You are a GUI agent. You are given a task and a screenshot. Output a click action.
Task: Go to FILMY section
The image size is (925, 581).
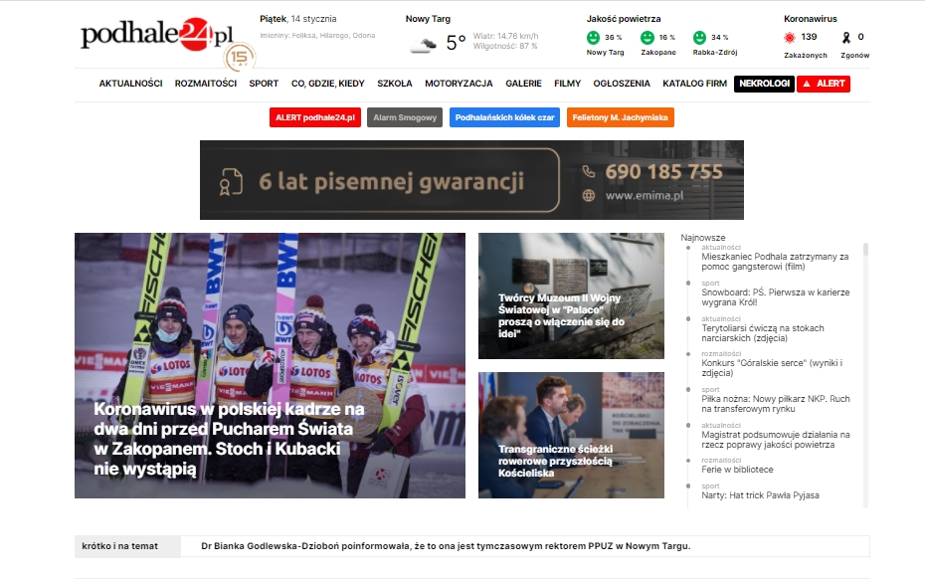(568, 84)
